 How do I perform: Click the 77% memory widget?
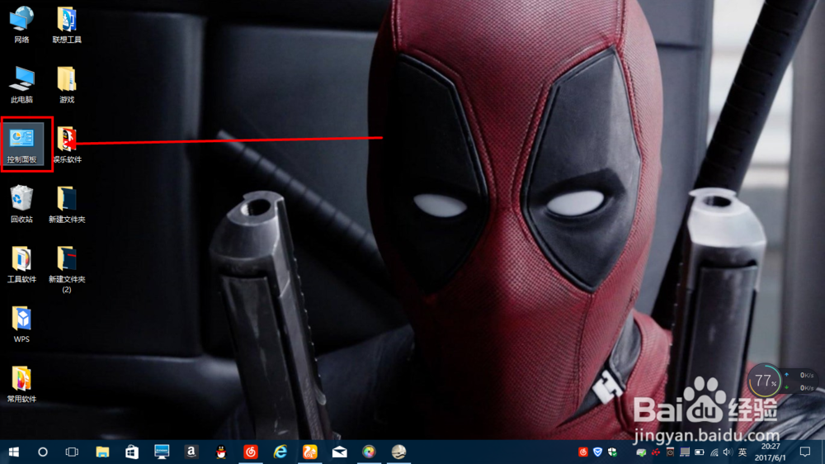[764, 381]
